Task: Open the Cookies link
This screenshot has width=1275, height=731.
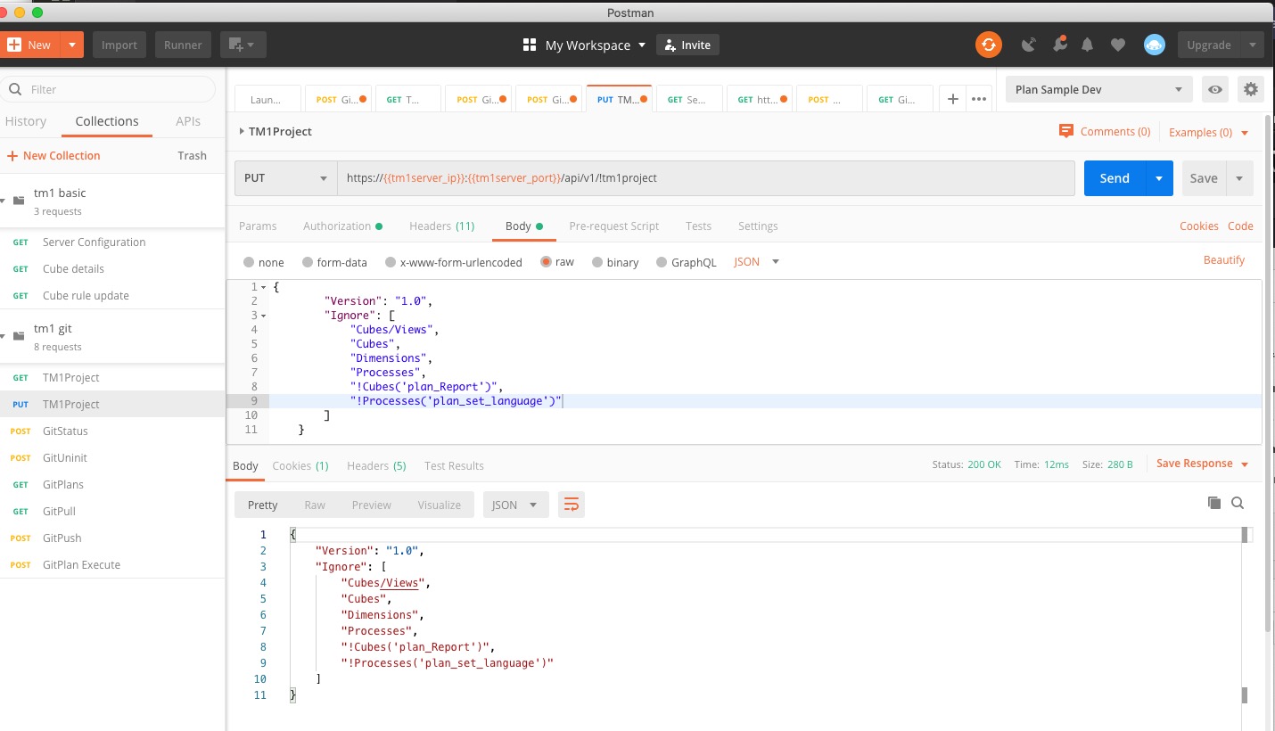Action: point(1199,226)
